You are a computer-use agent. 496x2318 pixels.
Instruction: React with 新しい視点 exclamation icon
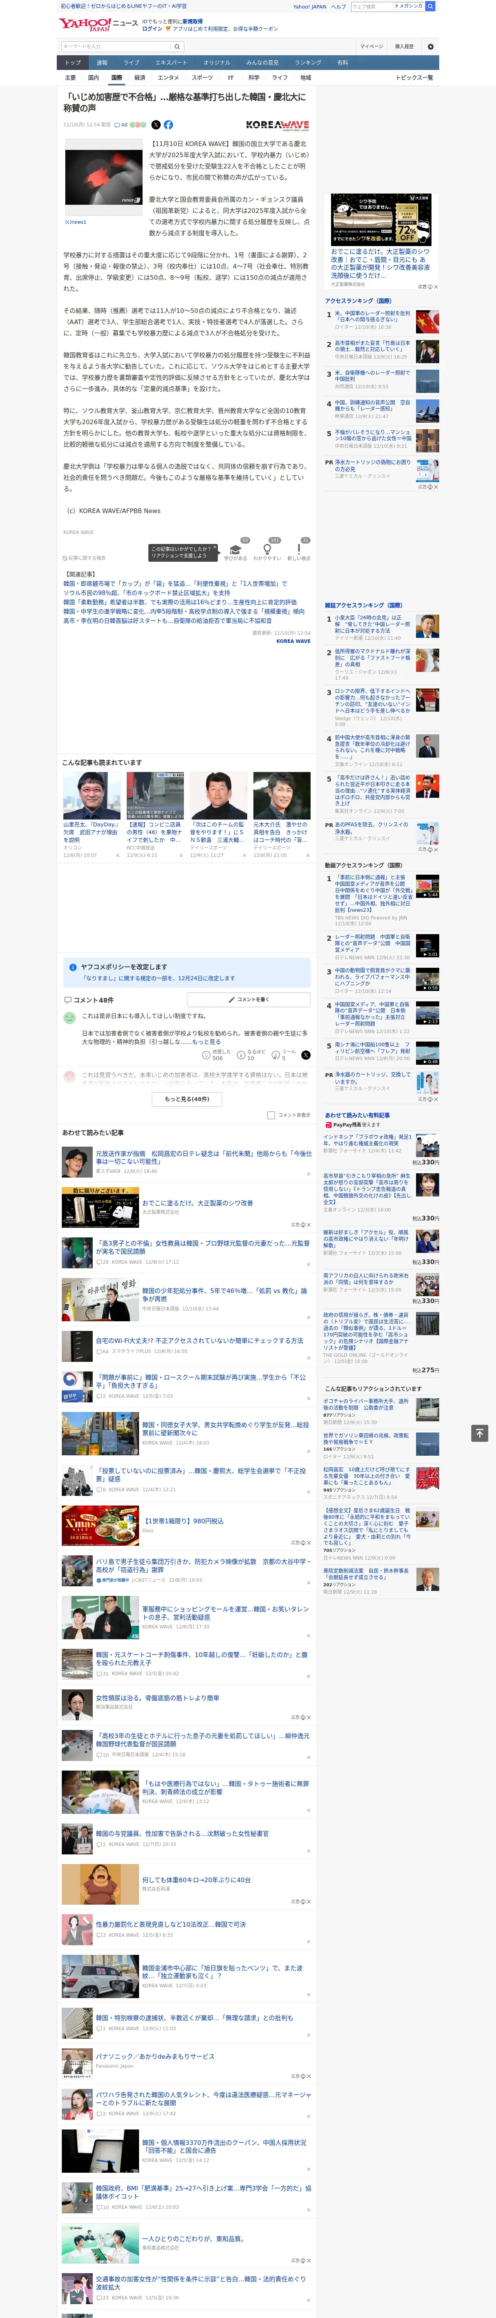(x=299, y=549)
